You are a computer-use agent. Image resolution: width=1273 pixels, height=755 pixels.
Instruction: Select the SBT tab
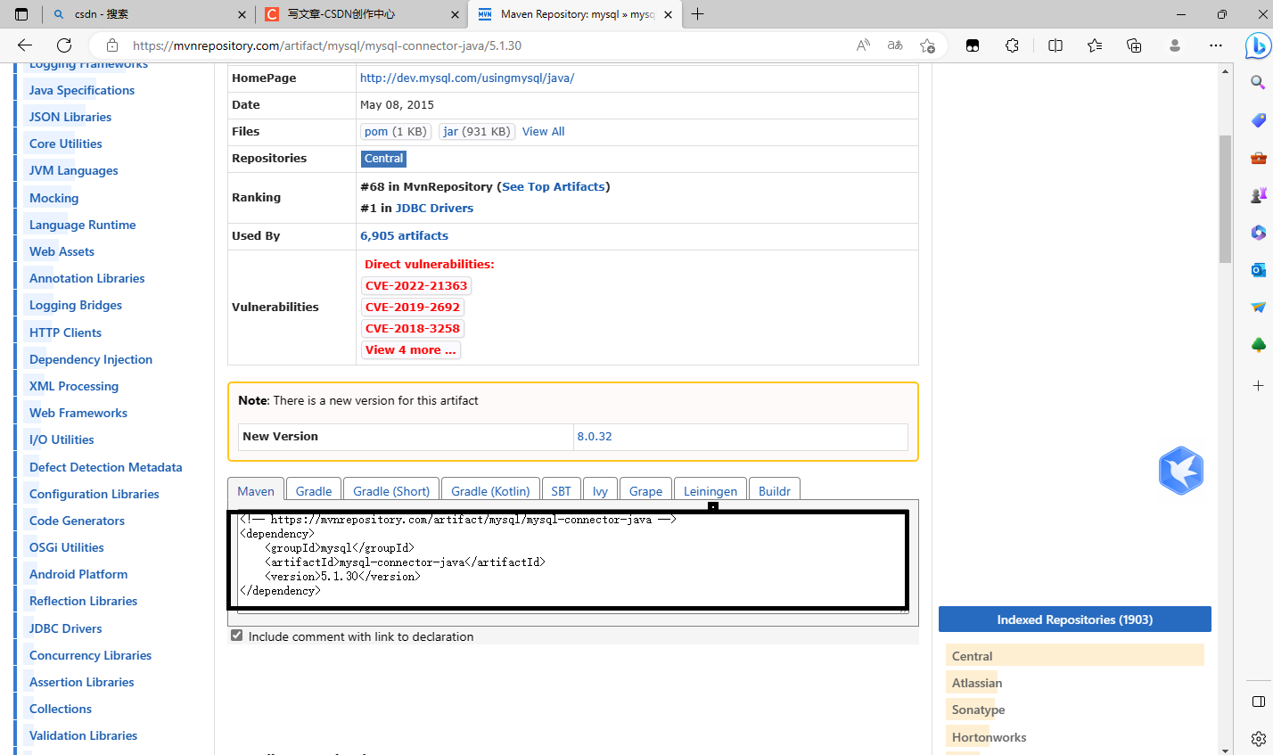561,490
